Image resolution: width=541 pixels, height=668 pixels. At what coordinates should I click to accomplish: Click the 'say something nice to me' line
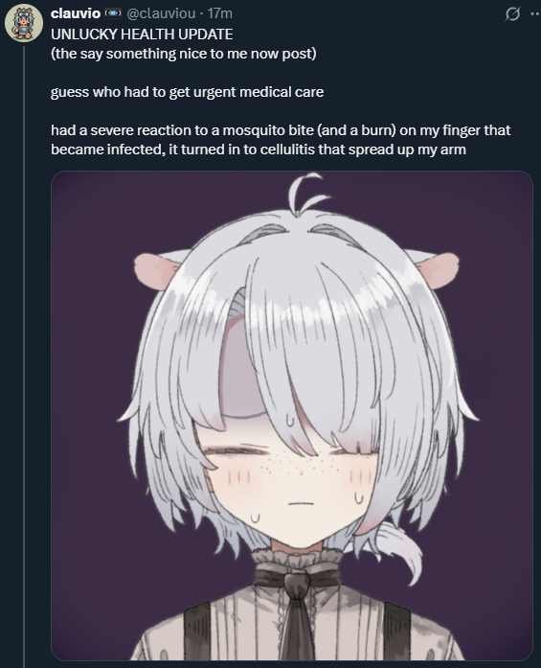[x=184, y=54]
